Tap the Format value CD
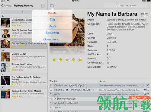The width and height of the screenshot is (151, 112). (108, 59)
